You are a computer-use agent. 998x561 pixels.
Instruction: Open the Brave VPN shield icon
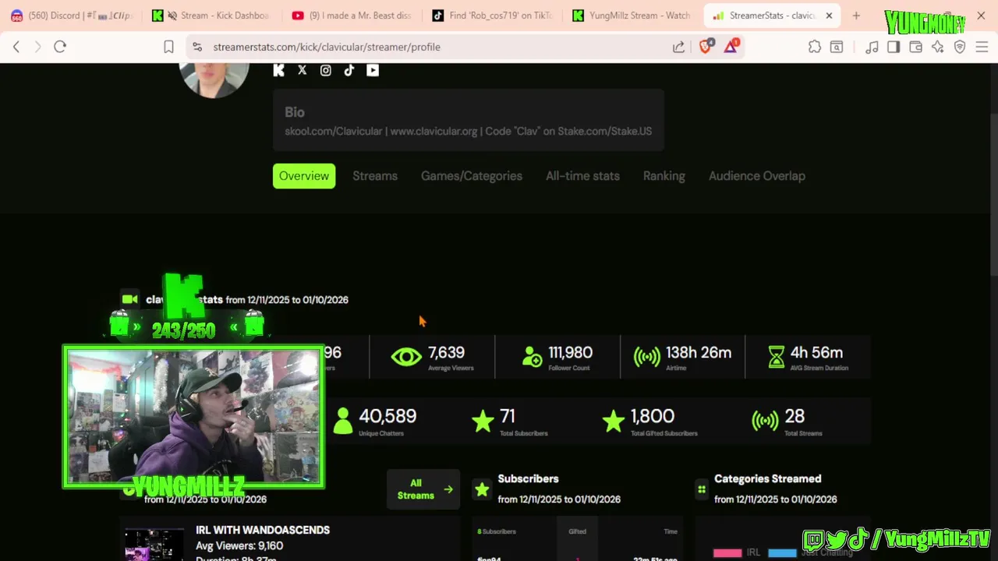coord(960,47)
